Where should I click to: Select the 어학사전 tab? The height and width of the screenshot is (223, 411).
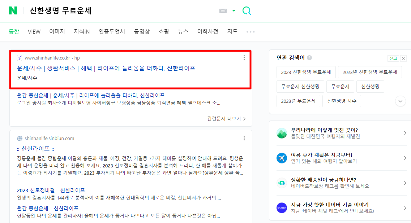207,31
